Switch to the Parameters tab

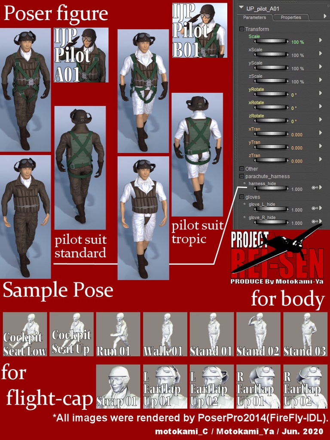[x=254, y=17]
